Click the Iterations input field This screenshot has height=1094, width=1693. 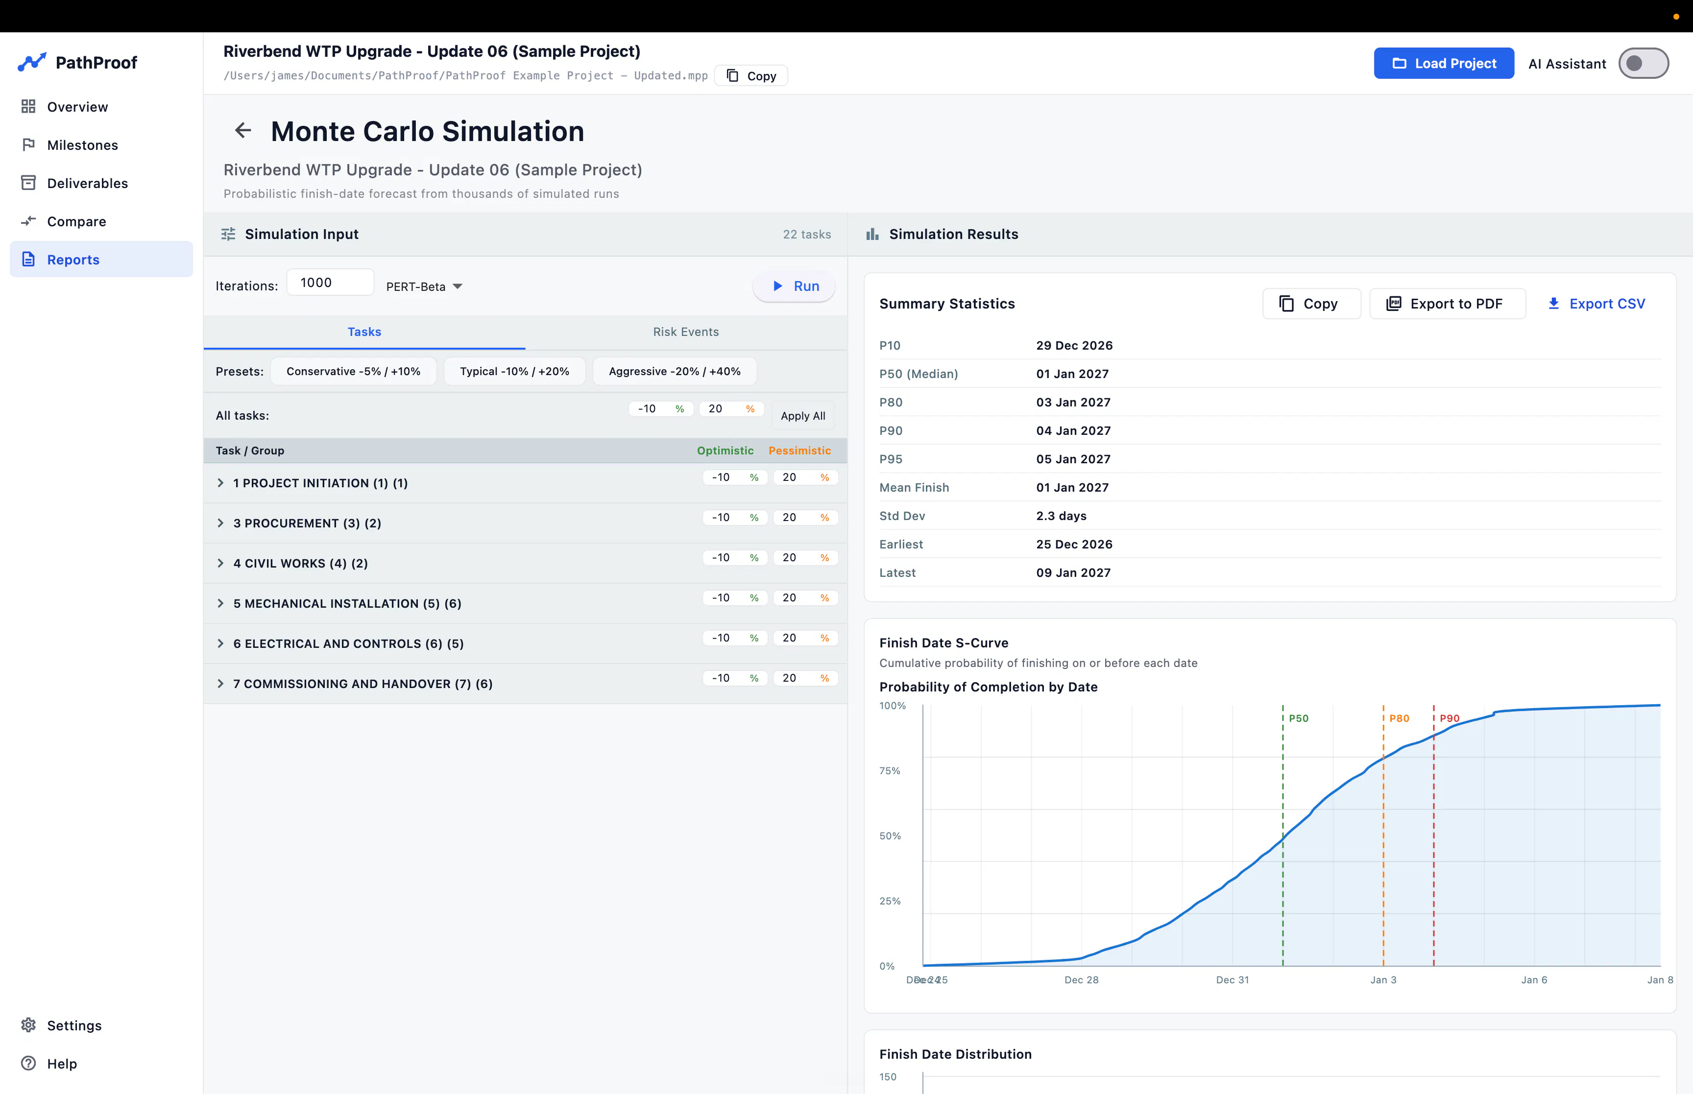330,283
